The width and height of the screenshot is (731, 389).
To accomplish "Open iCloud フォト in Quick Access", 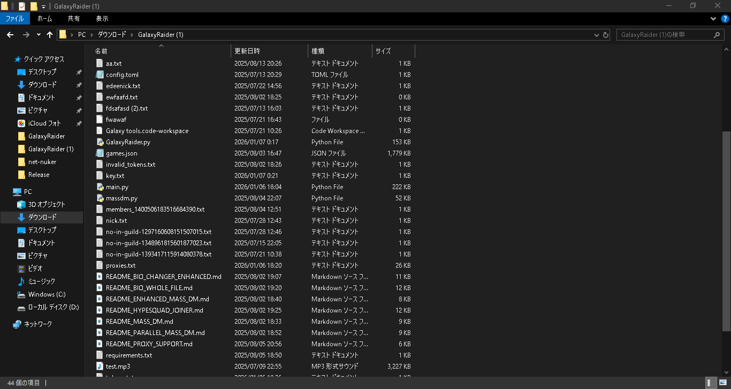I will (x=44, y=123).
